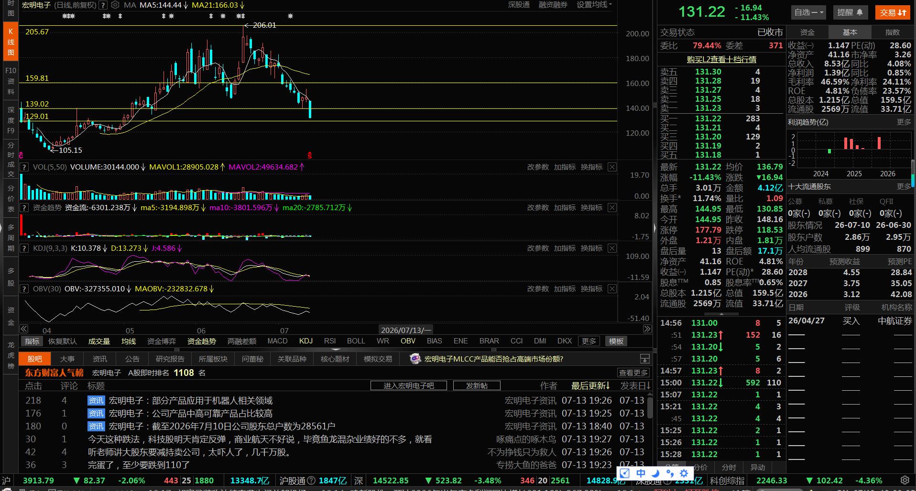Click the 查看更多 button
This screenshot has width=916, height=491.
633,373
